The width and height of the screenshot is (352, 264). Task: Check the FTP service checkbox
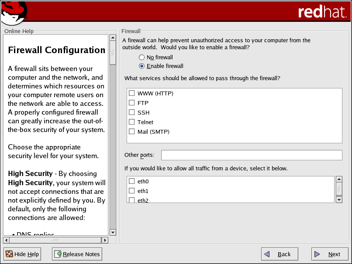tap(131, 103)
